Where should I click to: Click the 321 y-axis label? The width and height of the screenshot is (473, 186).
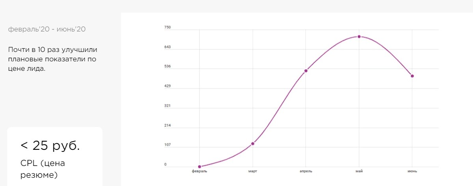click(x=168, y=105)
